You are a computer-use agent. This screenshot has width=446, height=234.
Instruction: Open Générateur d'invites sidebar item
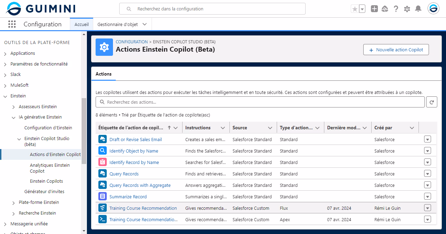[44, 192]
